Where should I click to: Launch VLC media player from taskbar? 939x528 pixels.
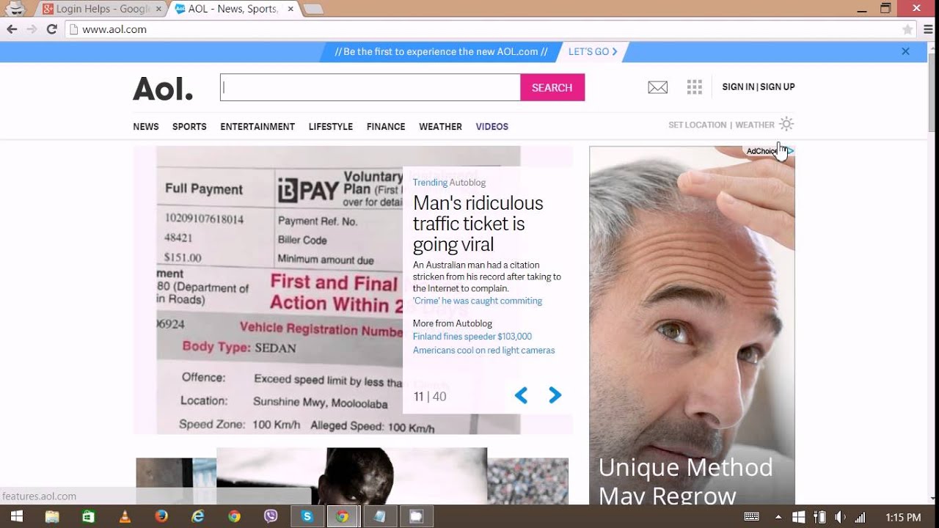coord(125,516)
